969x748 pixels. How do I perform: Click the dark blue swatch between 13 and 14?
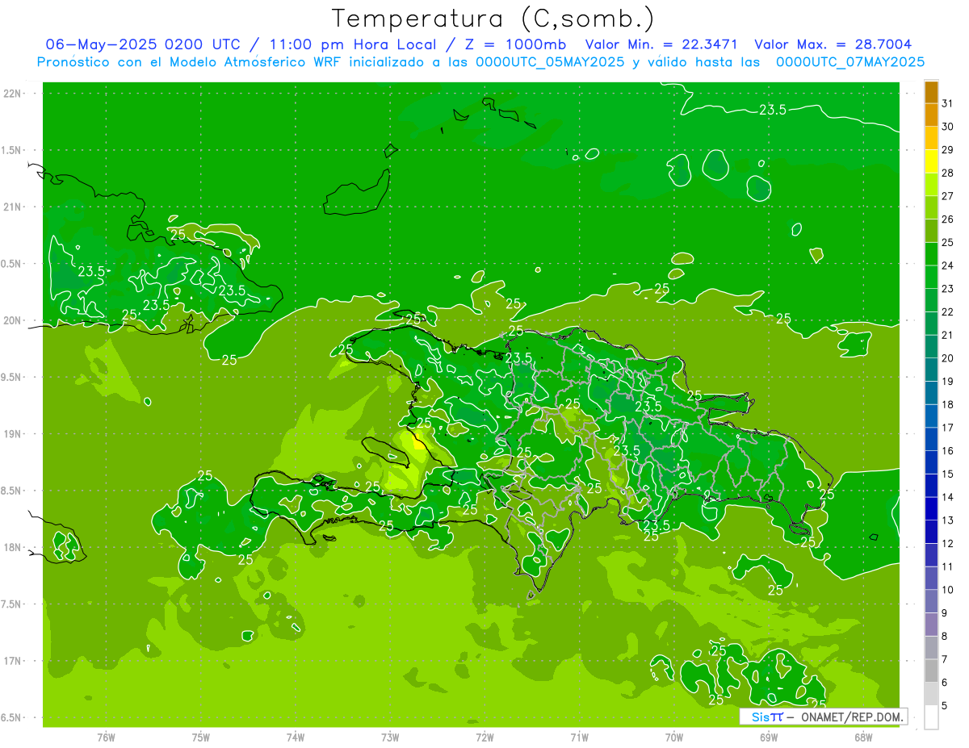(931, 509)
